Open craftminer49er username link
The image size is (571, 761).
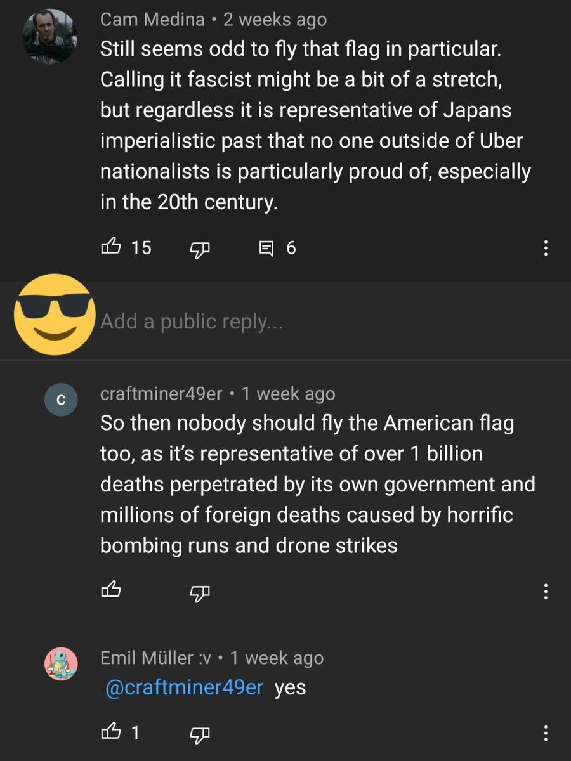(x=161, y=394)
